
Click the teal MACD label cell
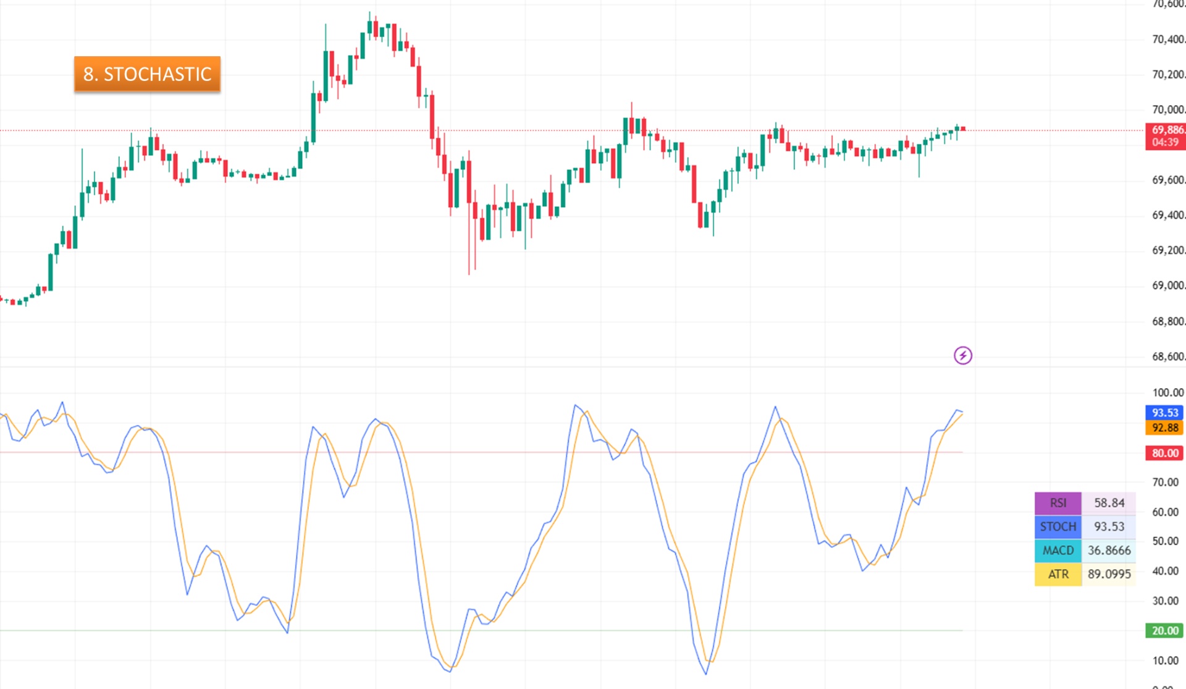coord(1058,550)
